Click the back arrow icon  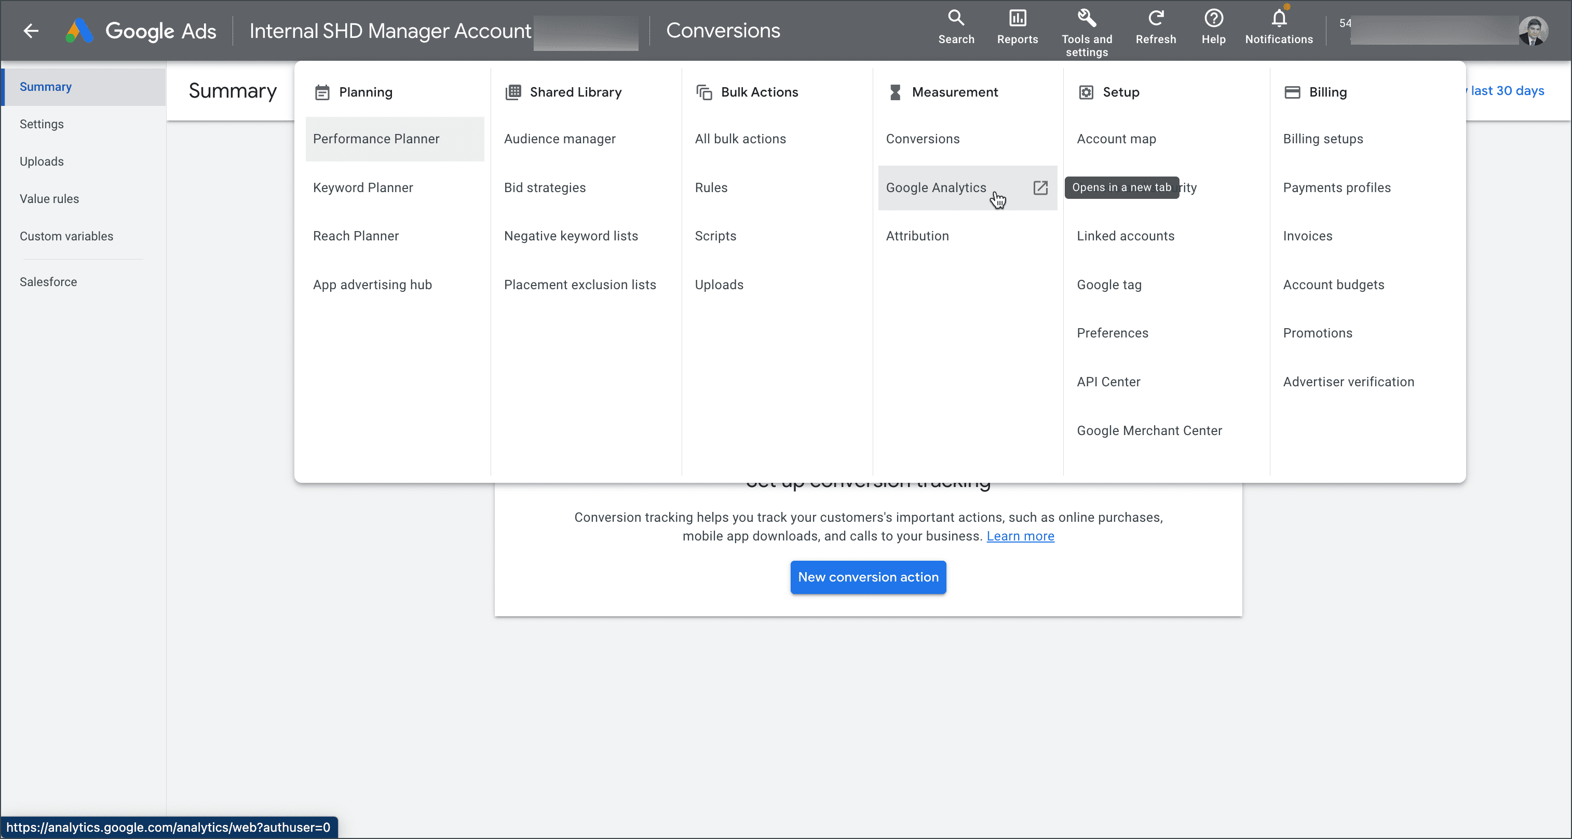(31, 31)
